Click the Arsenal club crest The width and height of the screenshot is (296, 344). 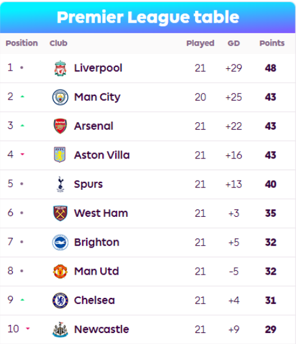(x=60, y=126)
